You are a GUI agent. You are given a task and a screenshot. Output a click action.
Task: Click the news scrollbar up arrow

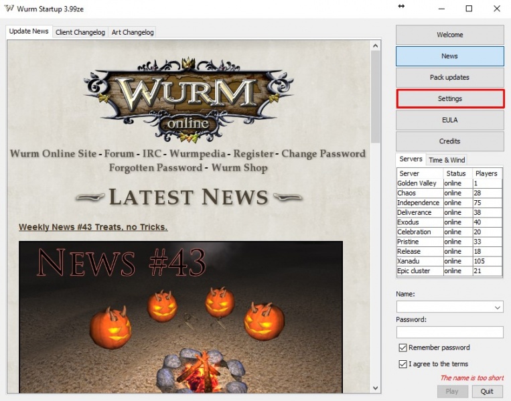pyautogui.click(x=376, y=46)
